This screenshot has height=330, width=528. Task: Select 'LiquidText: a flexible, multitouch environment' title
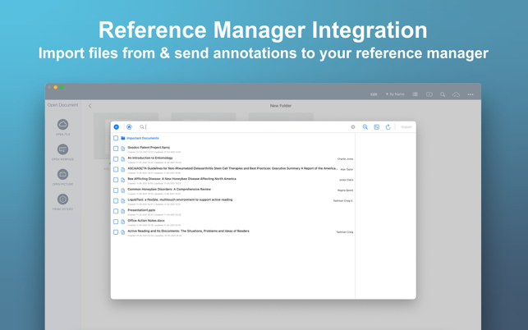[180, 199]
